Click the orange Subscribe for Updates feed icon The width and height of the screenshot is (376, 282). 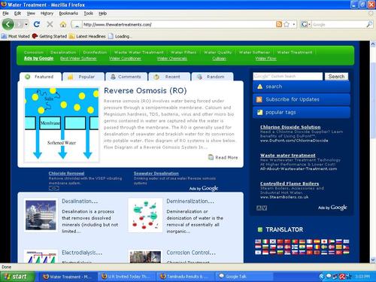coord(259,99)
